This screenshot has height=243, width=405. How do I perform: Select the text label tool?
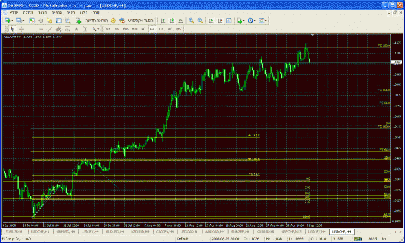click(x=86, y=29)
